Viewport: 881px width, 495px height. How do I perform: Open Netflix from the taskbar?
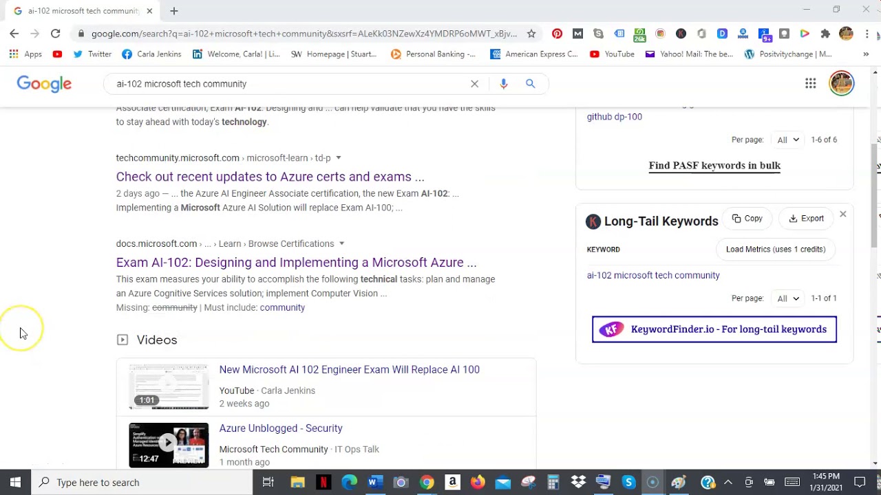click(x=323, y=482)
